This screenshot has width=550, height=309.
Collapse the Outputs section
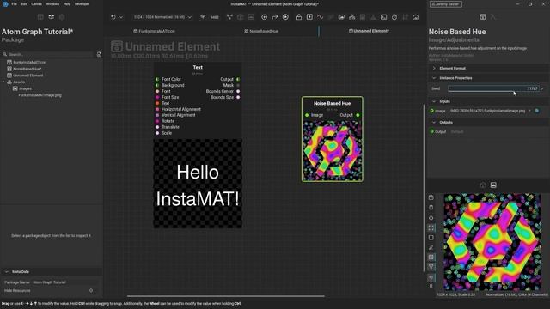point(434,123)
